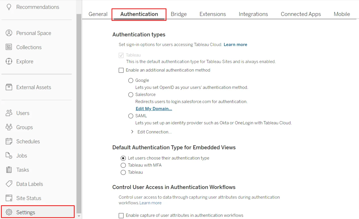Click the Explore compass icon
The width and height of the screenshot is (359, 219).
pyautogui.click(x=9, y=61)
